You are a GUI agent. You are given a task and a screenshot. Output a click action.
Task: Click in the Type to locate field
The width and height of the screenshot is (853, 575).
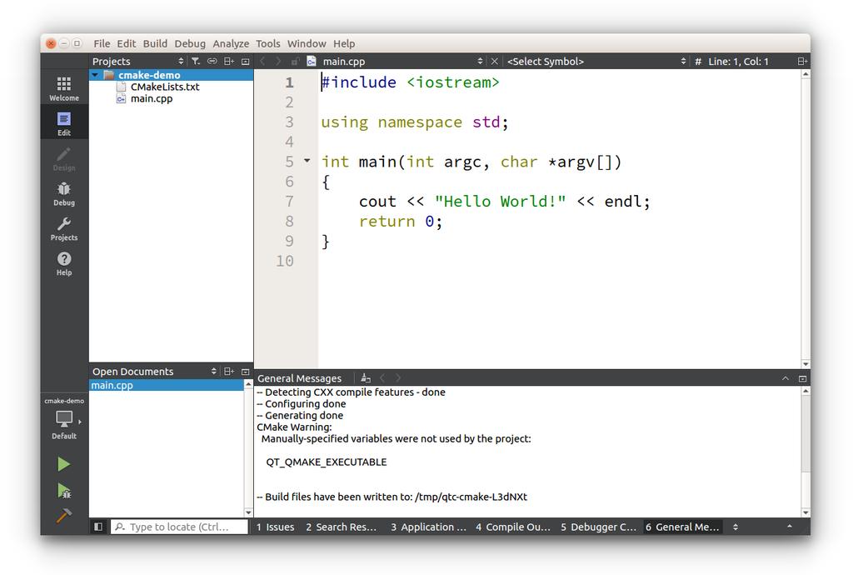(180, 527)
